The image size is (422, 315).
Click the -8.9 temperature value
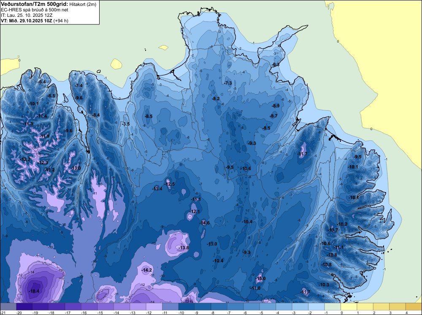(x=275, y=106)
